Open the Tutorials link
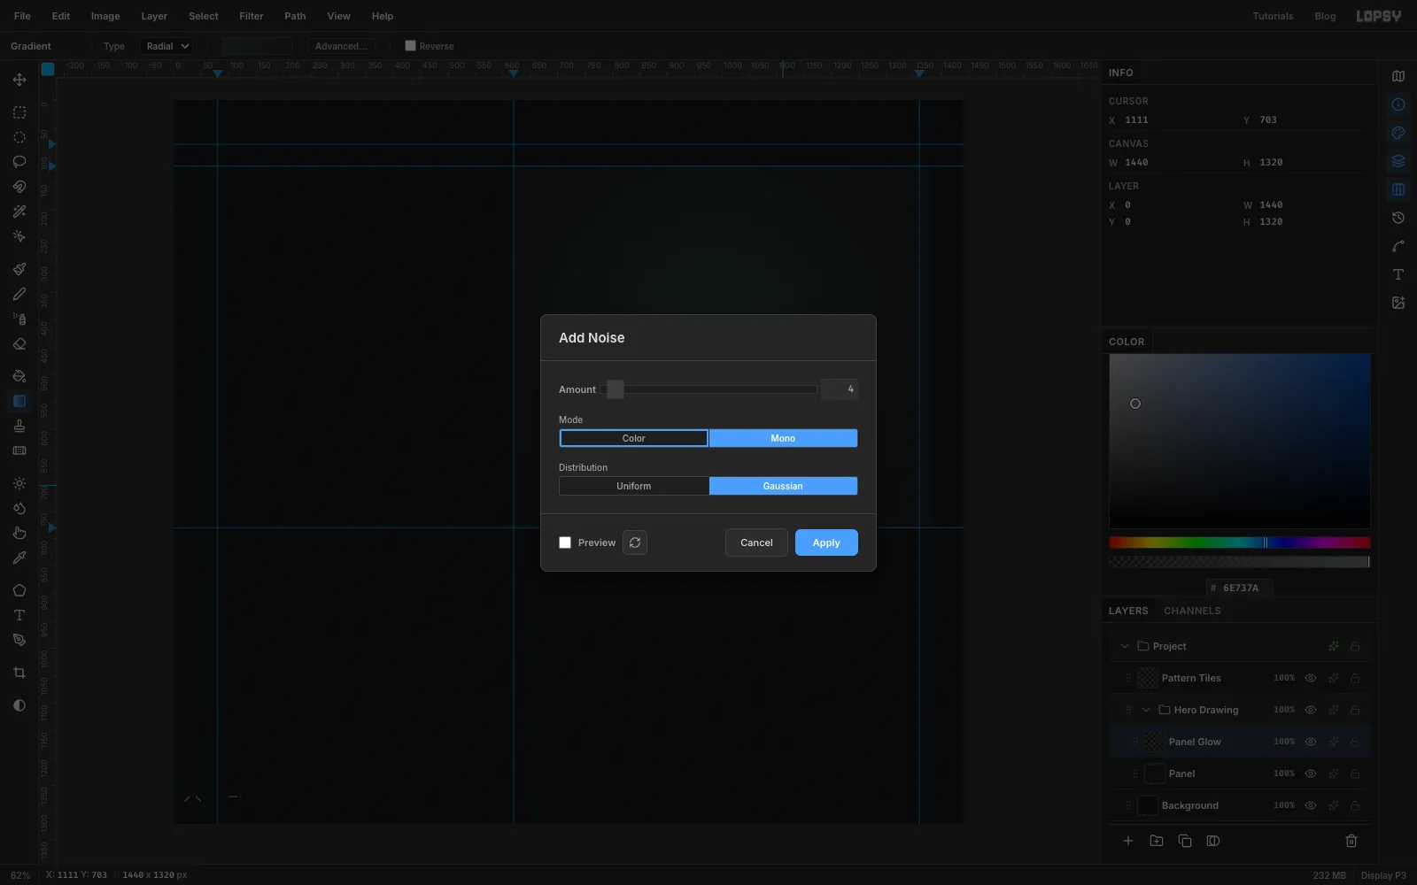 [1273, 16]
